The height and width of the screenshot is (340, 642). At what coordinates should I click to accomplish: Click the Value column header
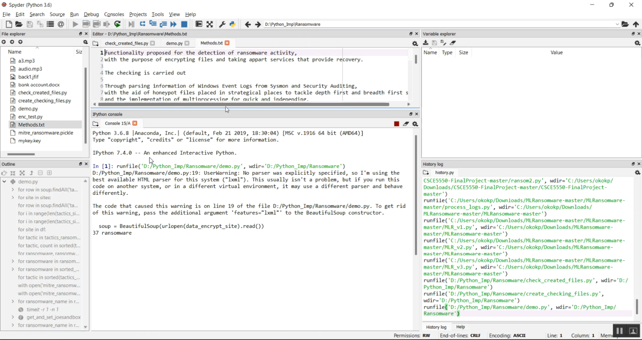click(x=556, y=52)
